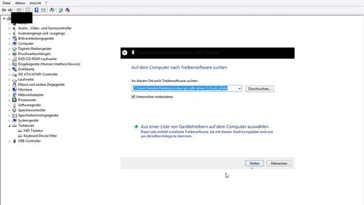The image size is (364, 205).
Task: Select the Softwaregeräte label
Action: point(29,105)
